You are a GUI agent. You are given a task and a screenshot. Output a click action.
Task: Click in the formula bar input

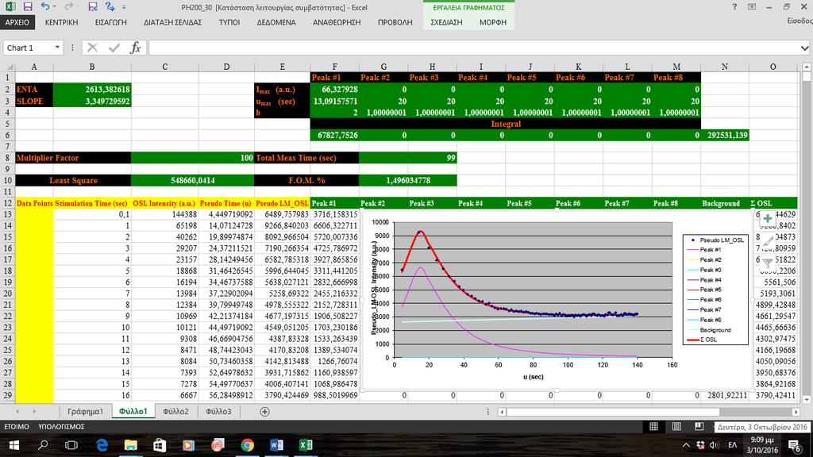click(473, 48)
